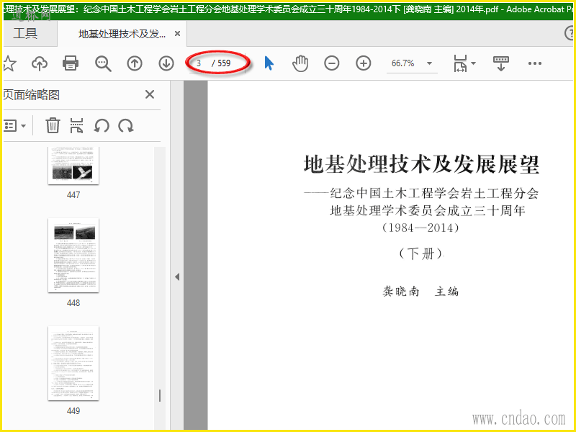Collapse the navigation pane with left arrow

(x=177, y=276)
